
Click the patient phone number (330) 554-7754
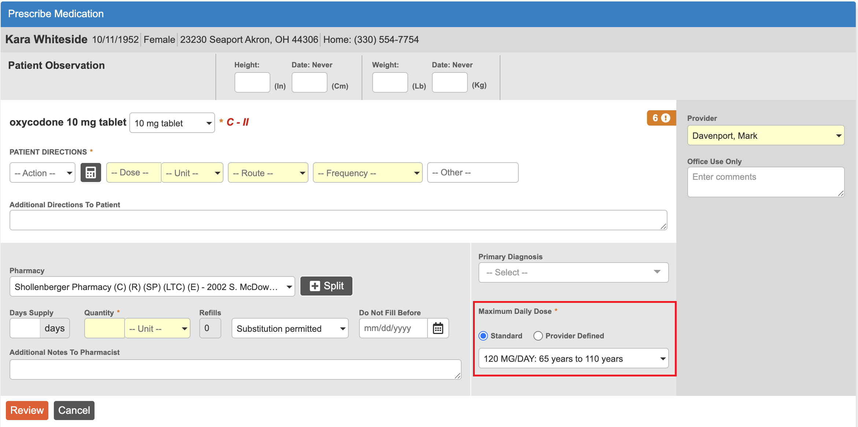coord(386,40)
